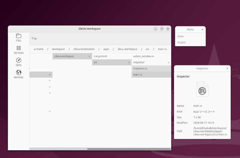Viewport: 240px width, 158px height.
Task: Jump to zikuu-workstation breadcrumb segment
Action: [x=84, y=49]
